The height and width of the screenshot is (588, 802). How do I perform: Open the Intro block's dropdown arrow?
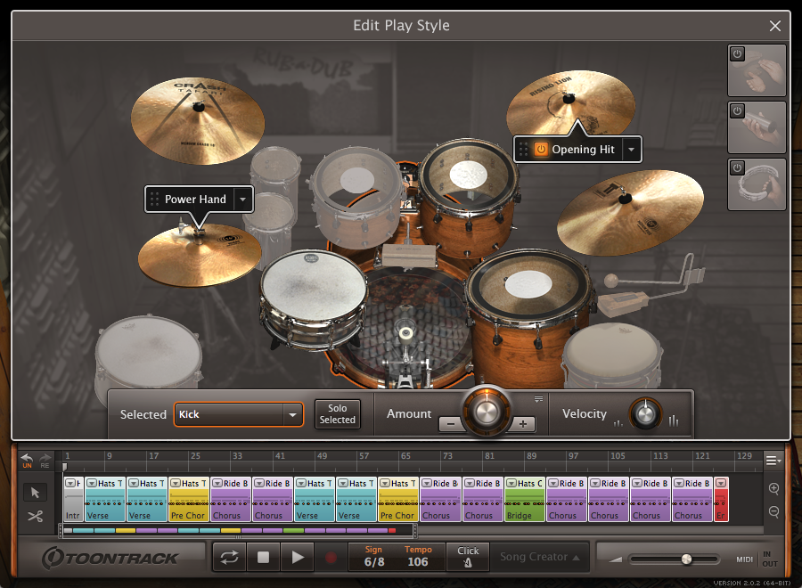(70, 483)
